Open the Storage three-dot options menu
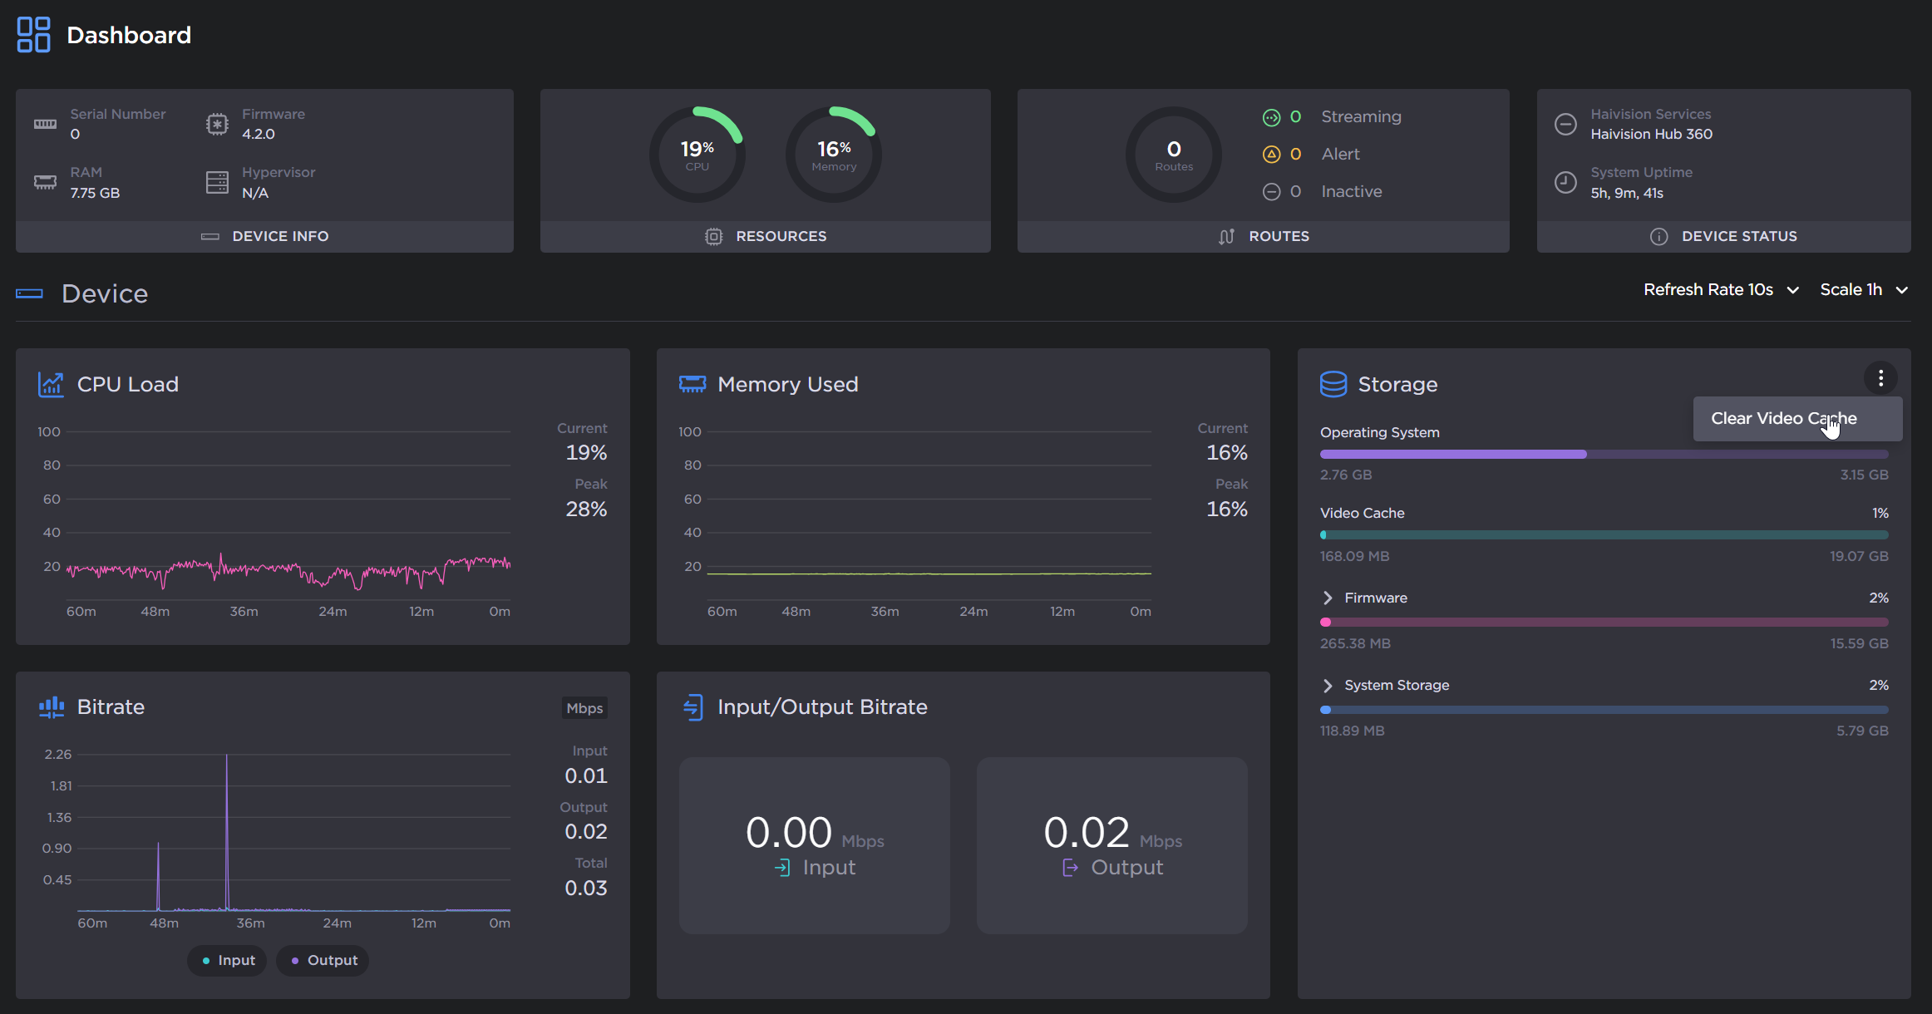This screenshot has height=1014, width=1932. click(1880, 378)
